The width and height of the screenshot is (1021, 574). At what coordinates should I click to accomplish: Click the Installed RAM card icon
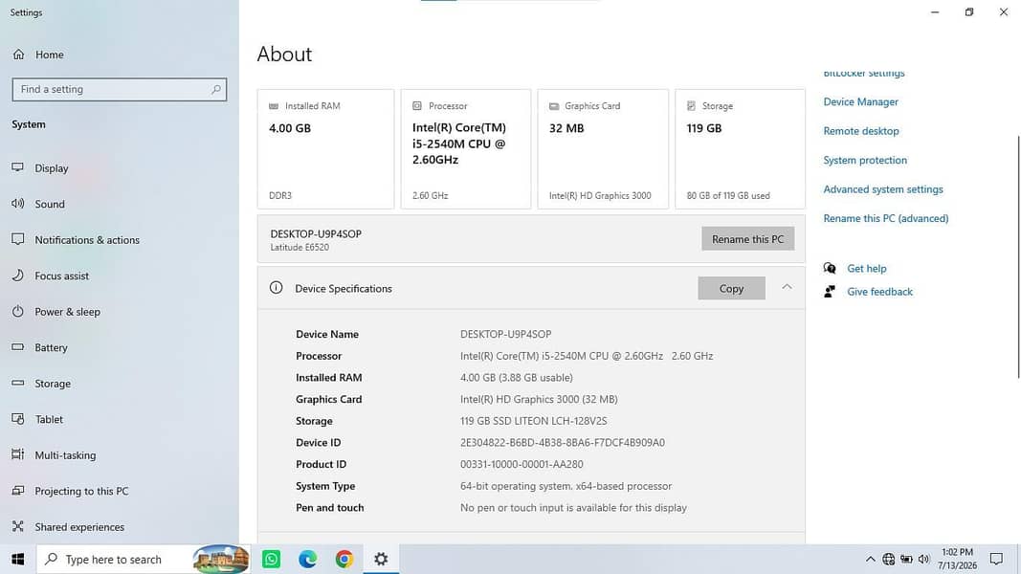point(274,106)
